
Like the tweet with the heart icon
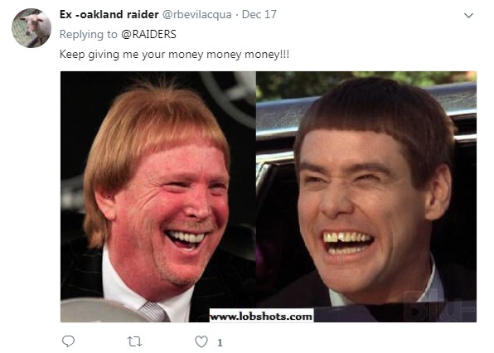click(201, 341)
